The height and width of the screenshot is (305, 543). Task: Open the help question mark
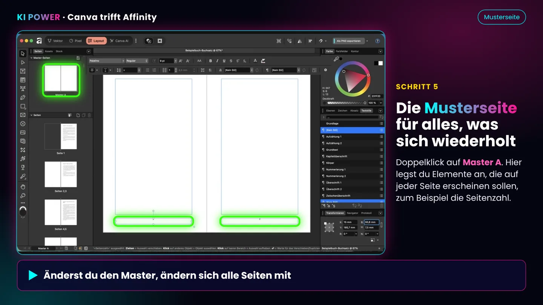point(377,41)
